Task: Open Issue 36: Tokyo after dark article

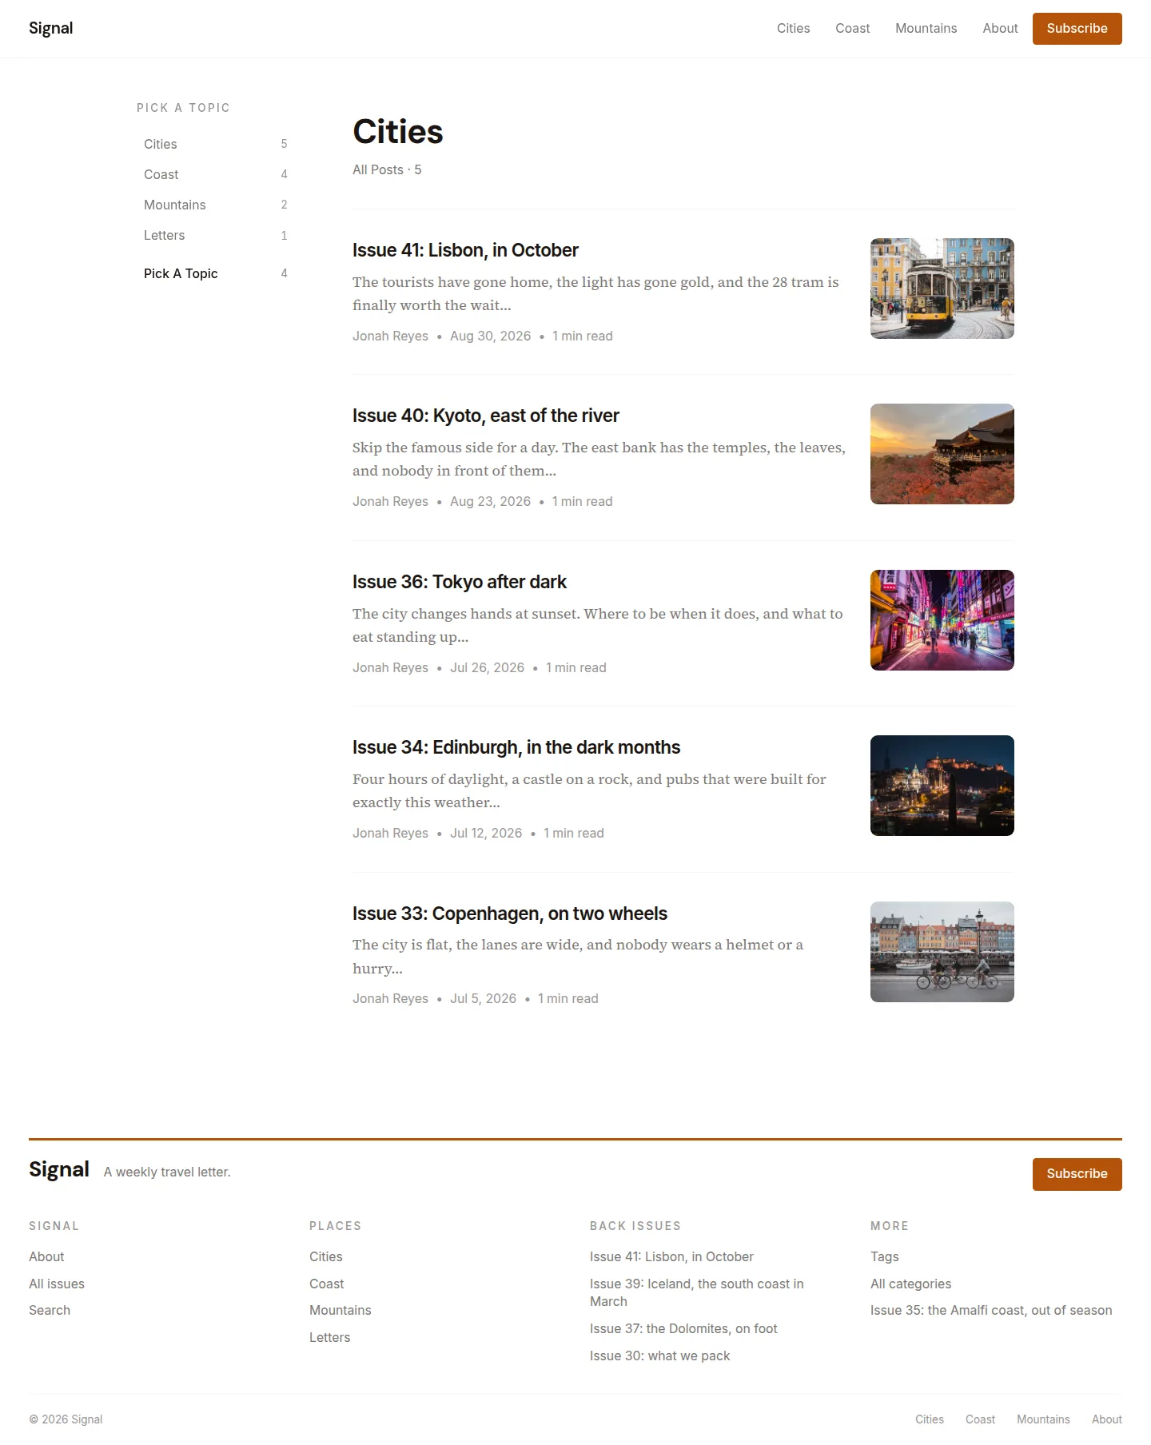Action: [x=460, y=582]
